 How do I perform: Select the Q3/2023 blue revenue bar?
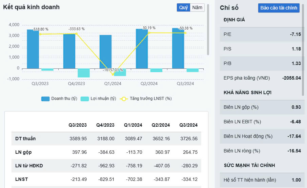(x=33, y=49)
